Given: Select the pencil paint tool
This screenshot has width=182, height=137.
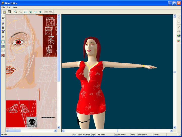Looking at the screenshot, I should (x=179, y=27).
